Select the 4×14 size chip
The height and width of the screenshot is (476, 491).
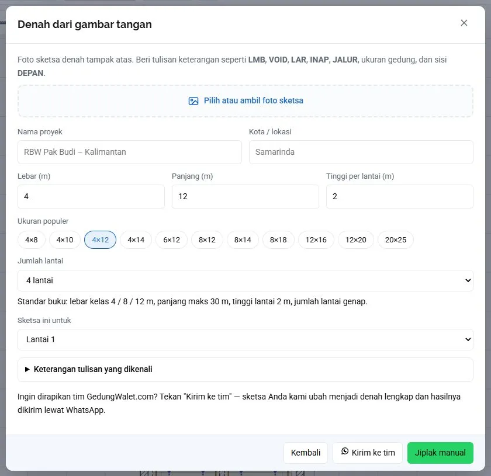(136, 239)
